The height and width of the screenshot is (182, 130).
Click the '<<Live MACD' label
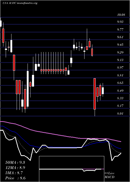109,175
